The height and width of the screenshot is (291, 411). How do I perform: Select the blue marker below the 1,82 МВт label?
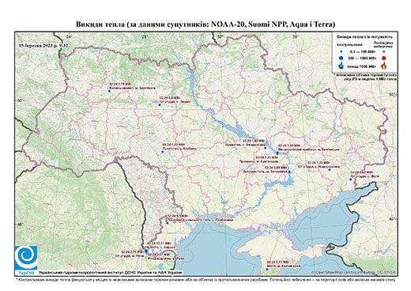(266, 148)
